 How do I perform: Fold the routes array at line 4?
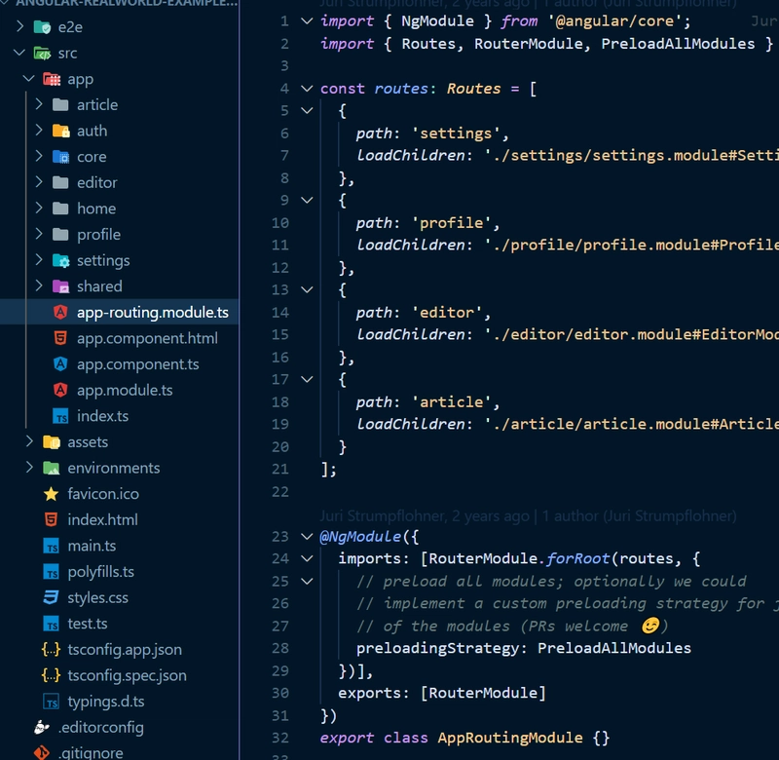[307, 89]
